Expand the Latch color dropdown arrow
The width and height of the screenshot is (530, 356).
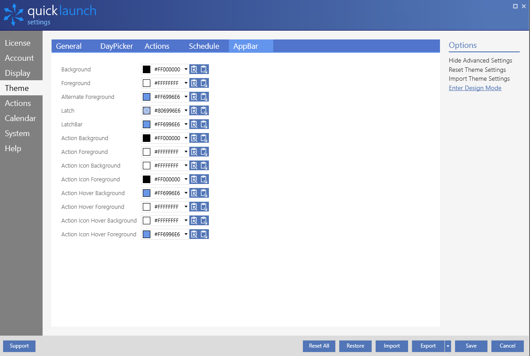pos(186,110)
